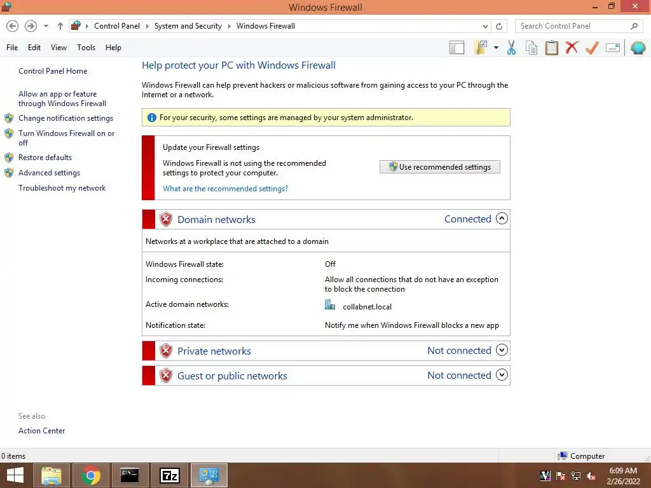This screenshot has height=488, width=651.
Task: Click the Control Panel breadcrumb
Action: tap(117, 25)
